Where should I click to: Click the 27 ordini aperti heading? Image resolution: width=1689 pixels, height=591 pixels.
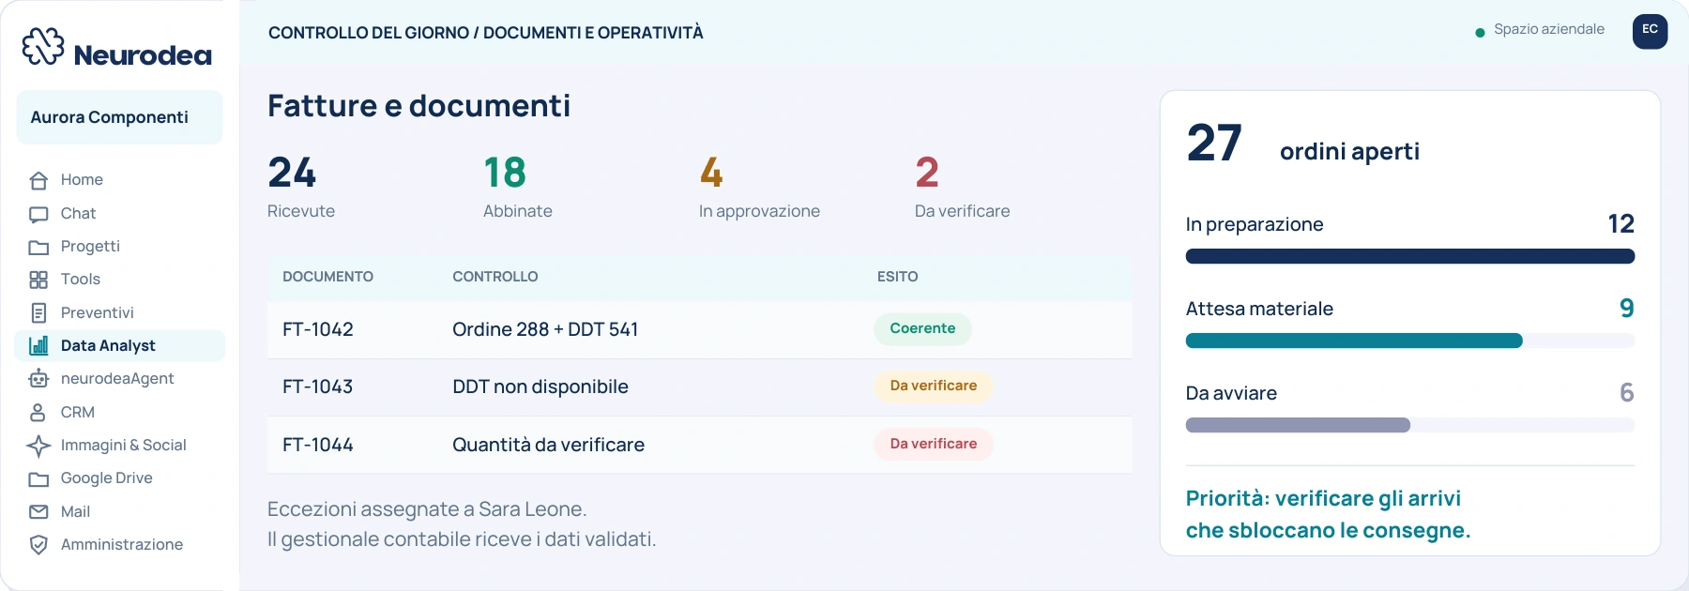[1303, 144]
